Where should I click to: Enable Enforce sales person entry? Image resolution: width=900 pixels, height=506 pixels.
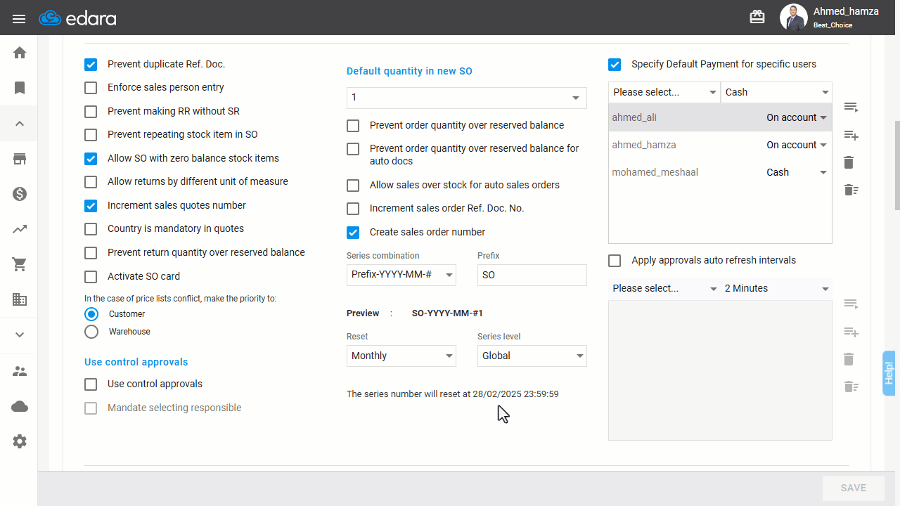point(91,88)
